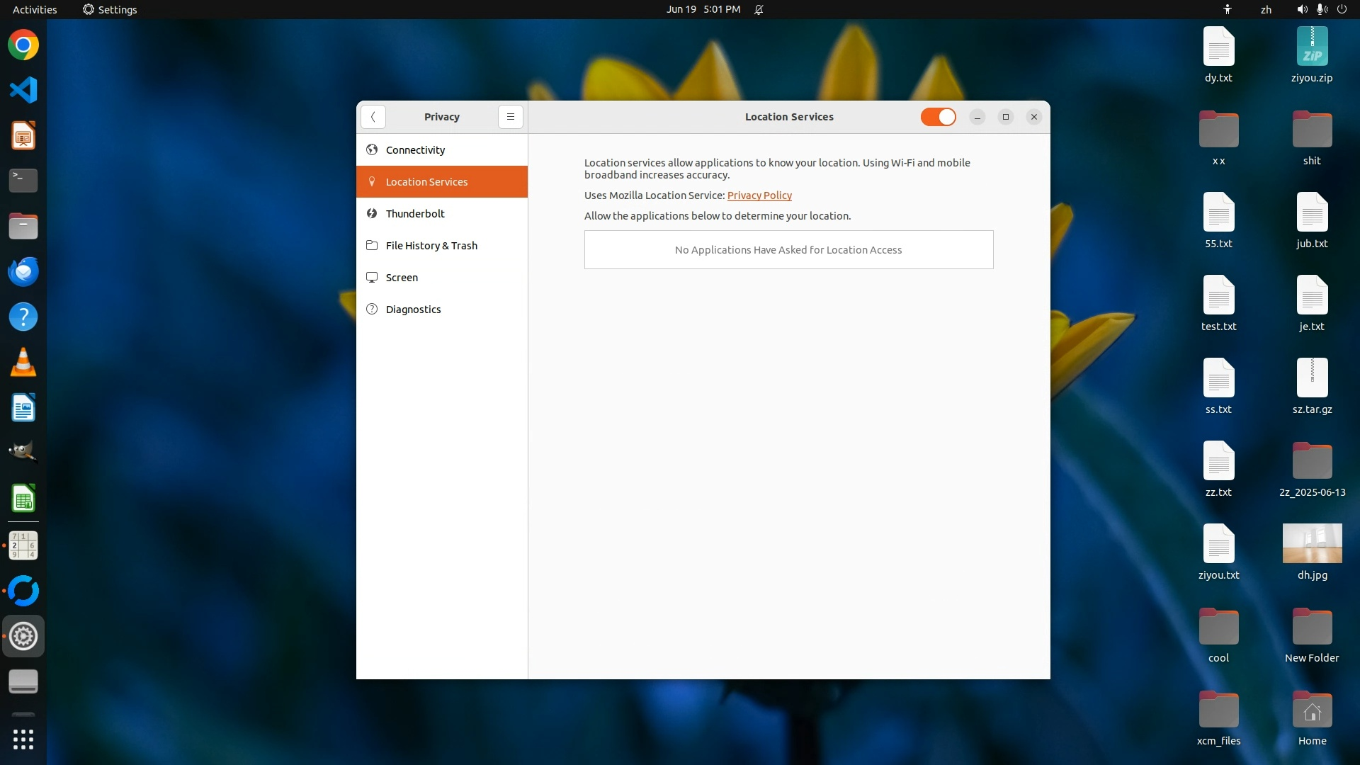1360x765 pixels.
Task: Open the hamburger menu in Privacy header
Action: coord(510,117)
